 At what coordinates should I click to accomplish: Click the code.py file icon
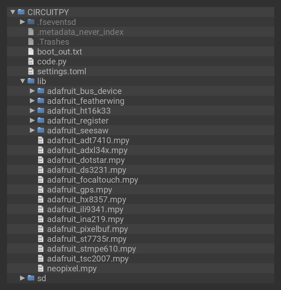click(x=31, y=62)
